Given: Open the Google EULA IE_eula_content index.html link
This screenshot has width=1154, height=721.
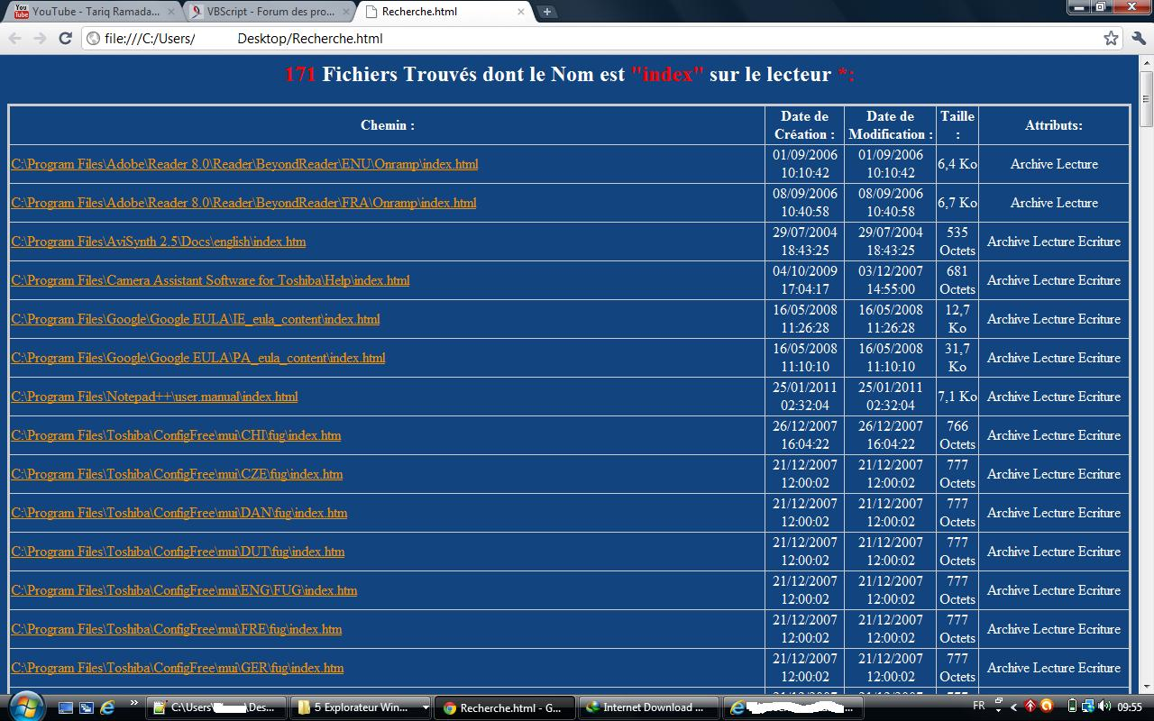Looking at the screenshot, I should point(196,319).
